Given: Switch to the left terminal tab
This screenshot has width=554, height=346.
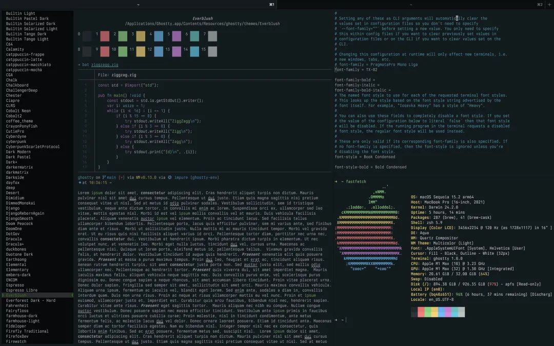Looking at the screenshot, I should click(138, 4).
